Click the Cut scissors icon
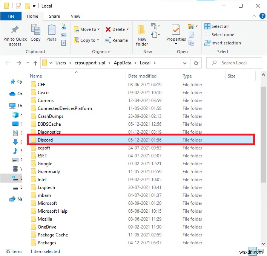This screenshot has width=267, height=256. [64, 26]
